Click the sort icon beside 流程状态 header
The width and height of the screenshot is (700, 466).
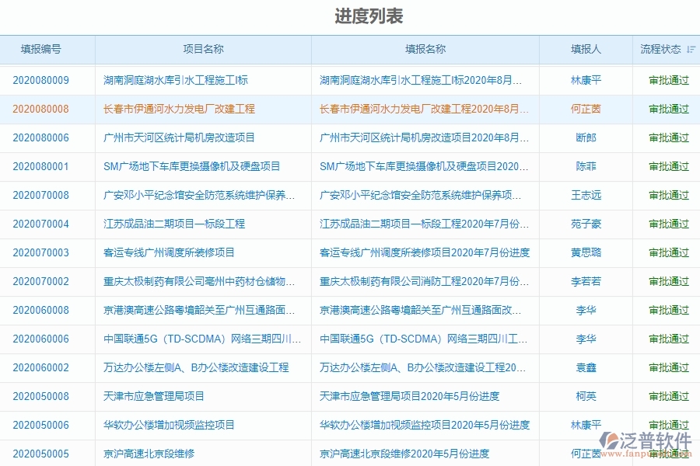pos(691,49)
